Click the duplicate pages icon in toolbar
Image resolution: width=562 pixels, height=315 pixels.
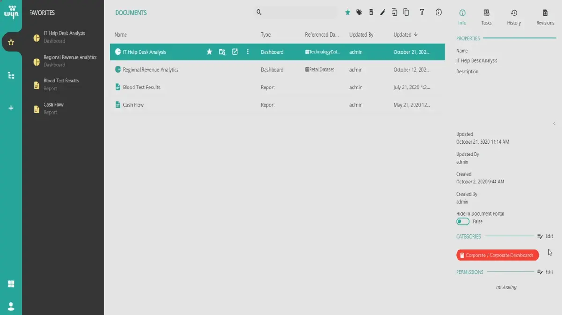406,13
